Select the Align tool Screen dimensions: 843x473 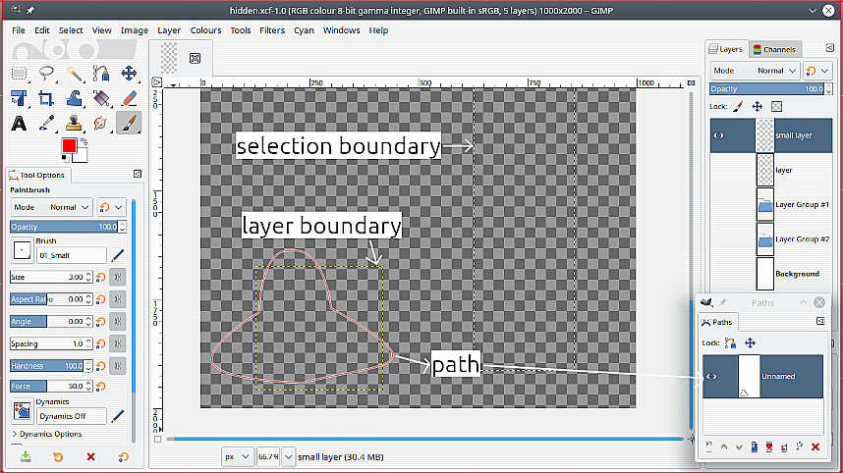pyautogui.click(x=20, y=98)
